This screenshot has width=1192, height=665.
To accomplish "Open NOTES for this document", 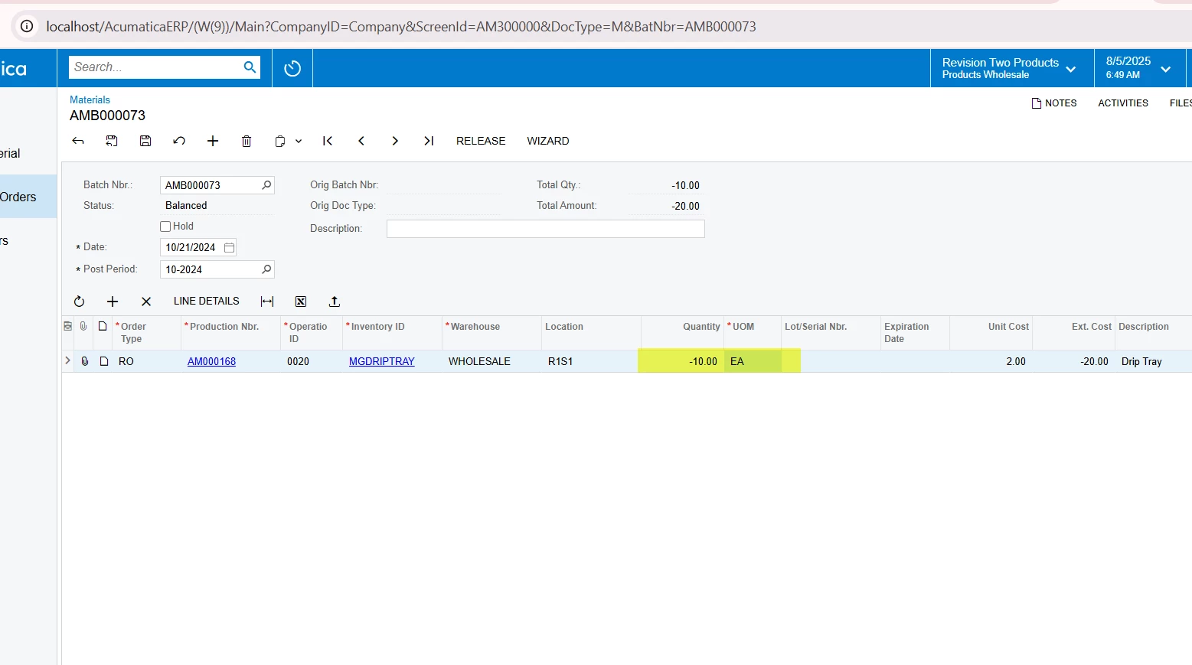I will coord(1054,103).
